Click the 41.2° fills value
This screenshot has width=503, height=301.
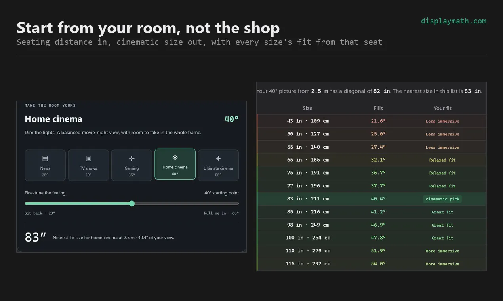pos(378,212)
